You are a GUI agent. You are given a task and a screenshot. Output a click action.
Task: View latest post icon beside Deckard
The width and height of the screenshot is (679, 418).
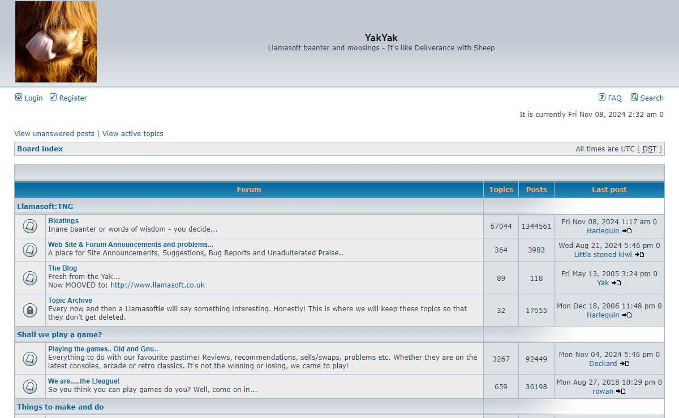click(x=625, y=364)
